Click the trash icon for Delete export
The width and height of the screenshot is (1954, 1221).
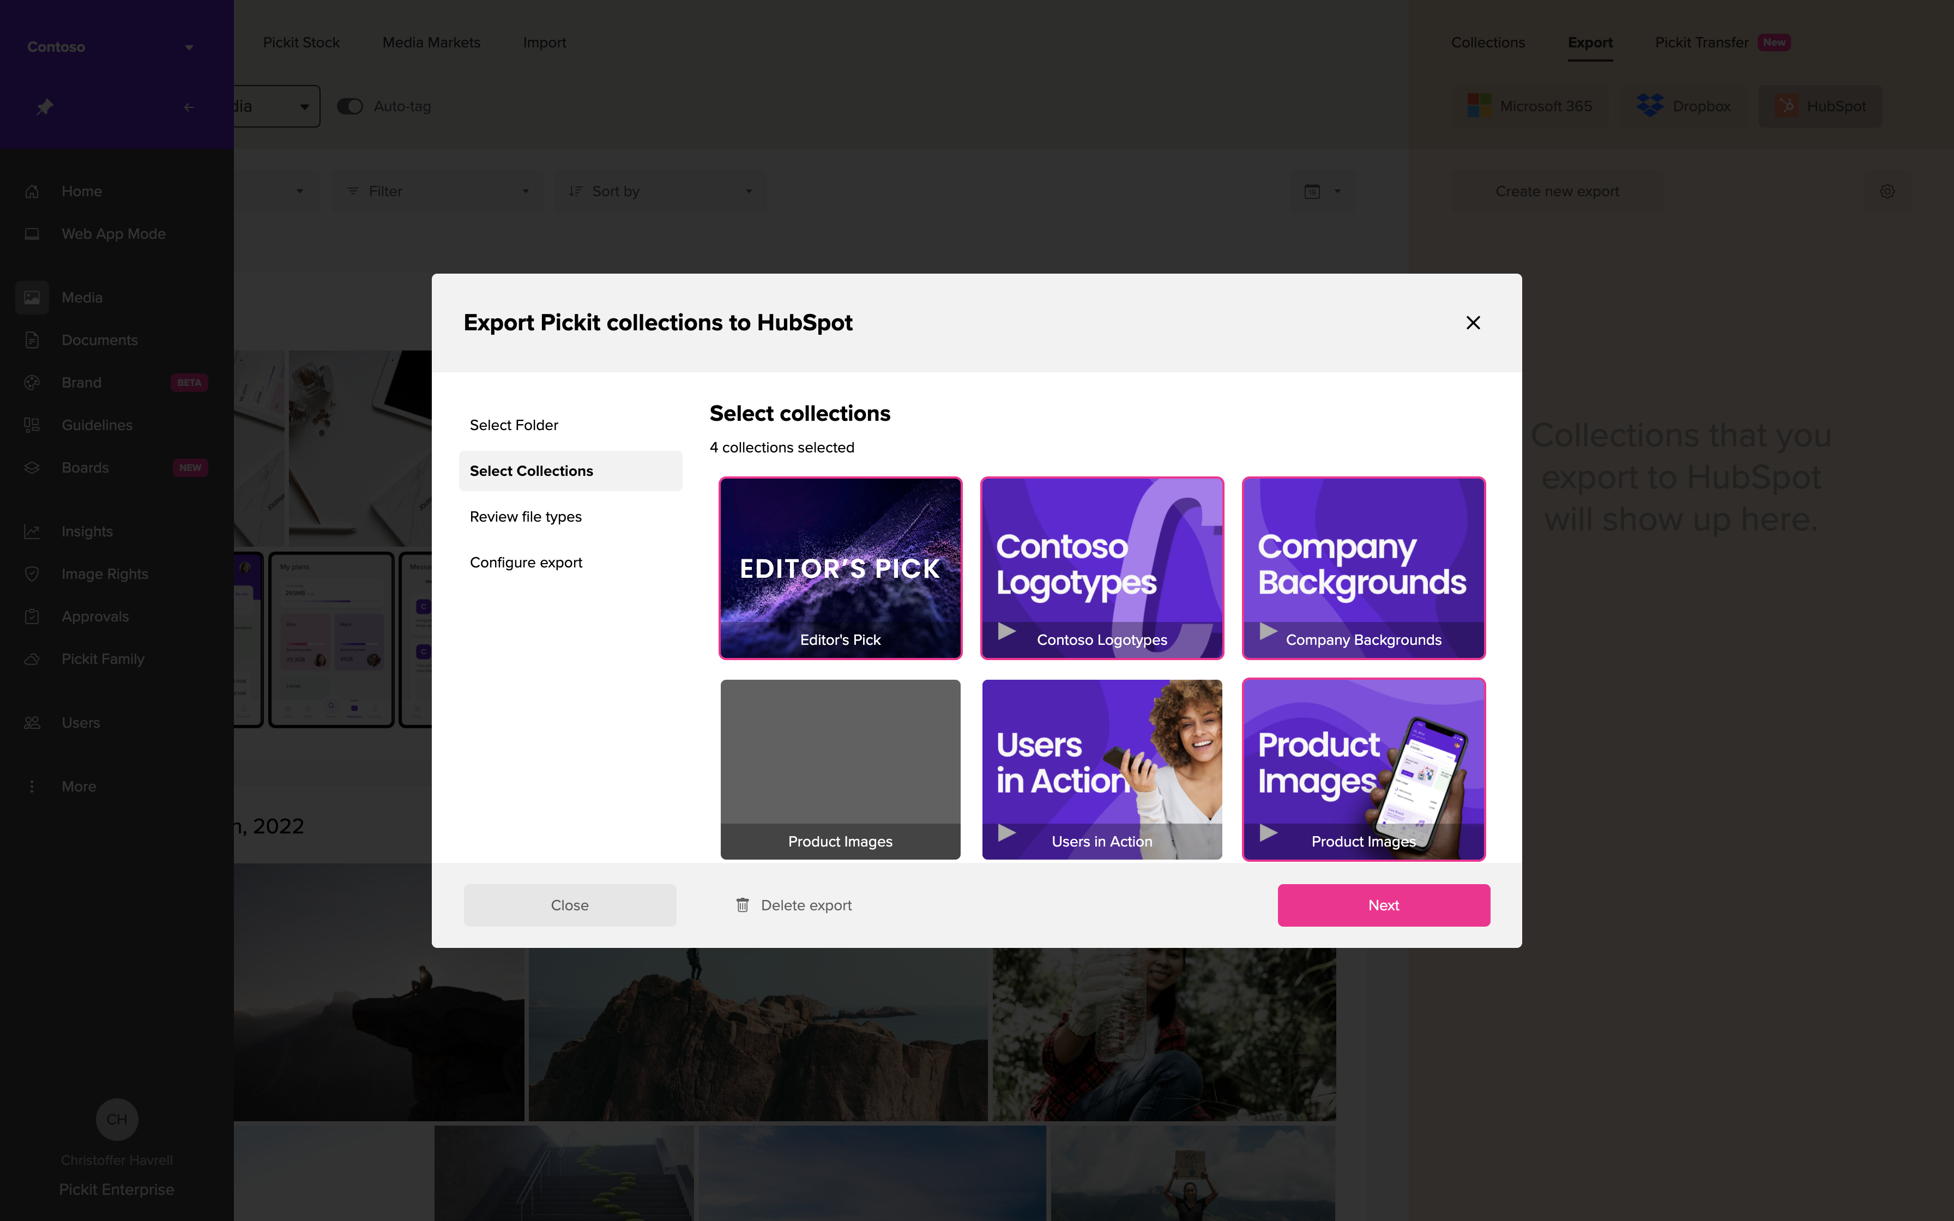pos(742,905)
